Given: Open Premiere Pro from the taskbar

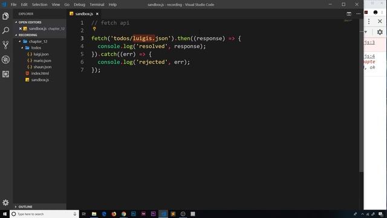Looking at the screenshot, I should point(153,214).
